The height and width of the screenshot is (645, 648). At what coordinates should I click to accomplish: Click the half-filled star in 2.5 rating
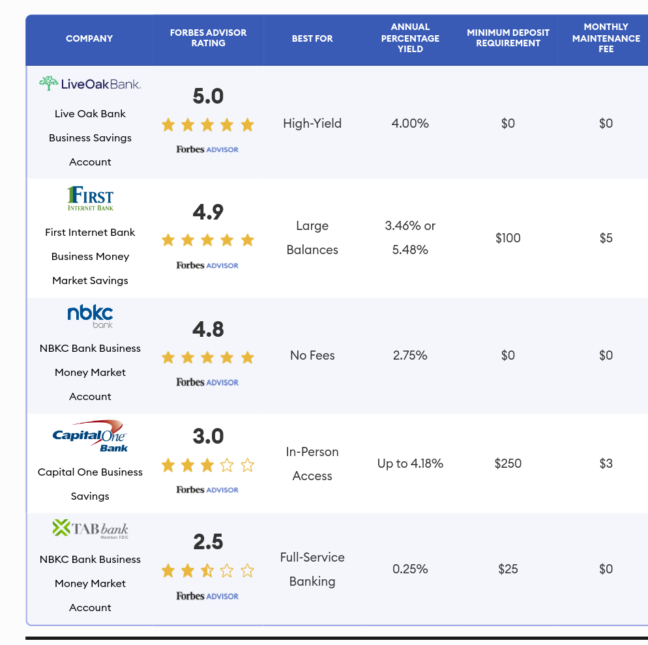click(x=207, y=571)
